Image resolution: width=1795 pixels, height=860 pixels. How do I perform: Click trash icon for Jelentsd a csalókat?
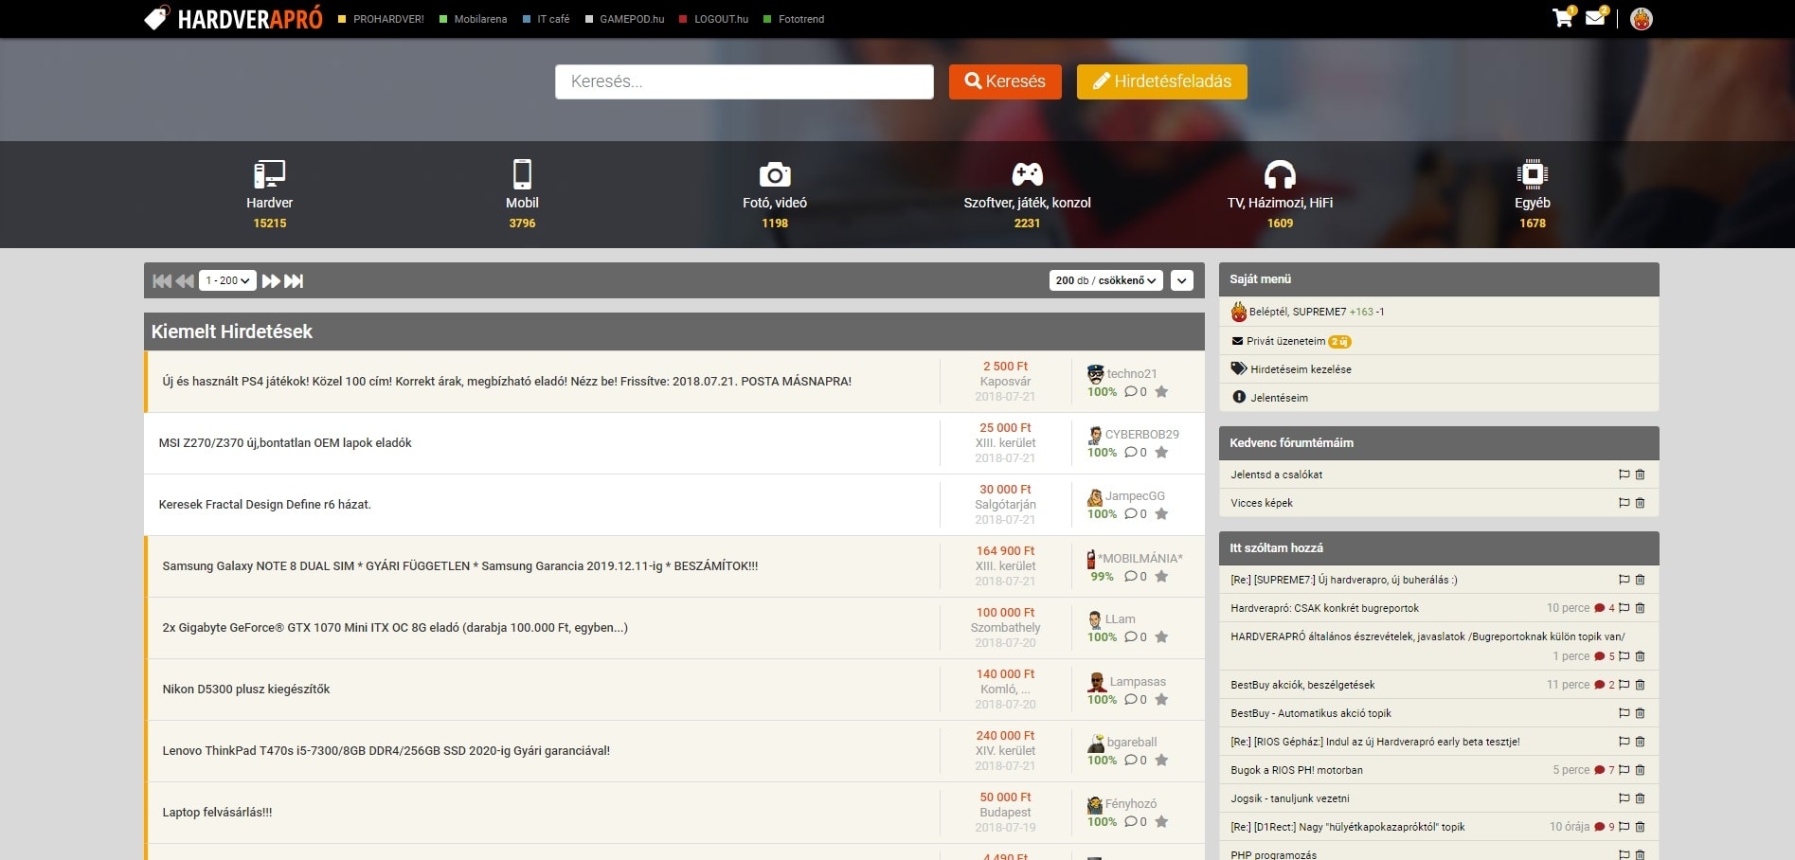tap(1640, 475)
